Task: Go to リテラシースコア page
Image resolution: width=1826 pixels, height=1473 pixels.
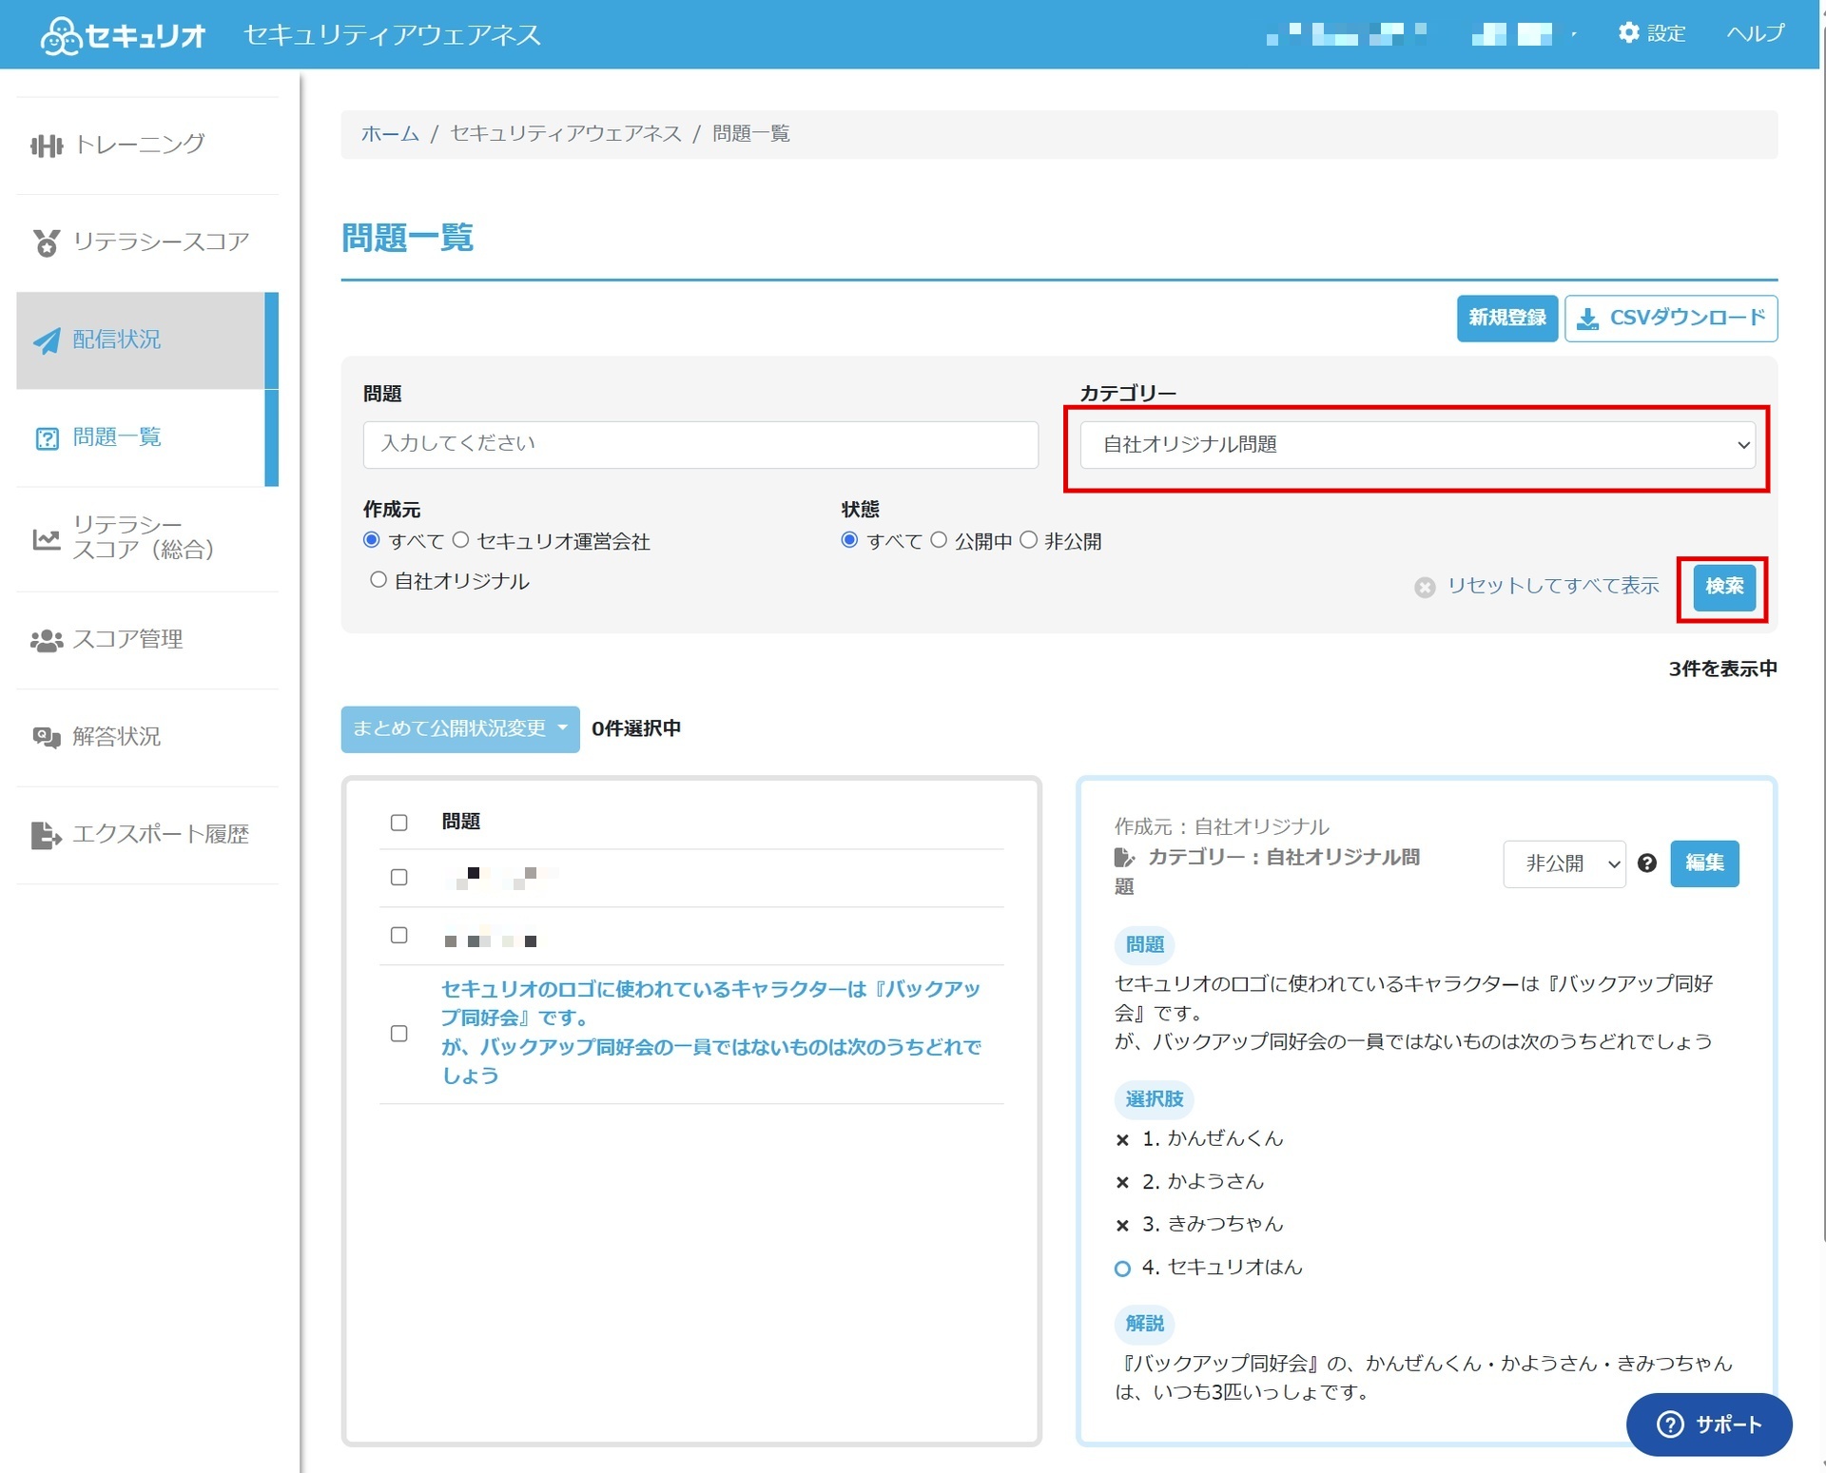Action: click(x=147, y=243)
